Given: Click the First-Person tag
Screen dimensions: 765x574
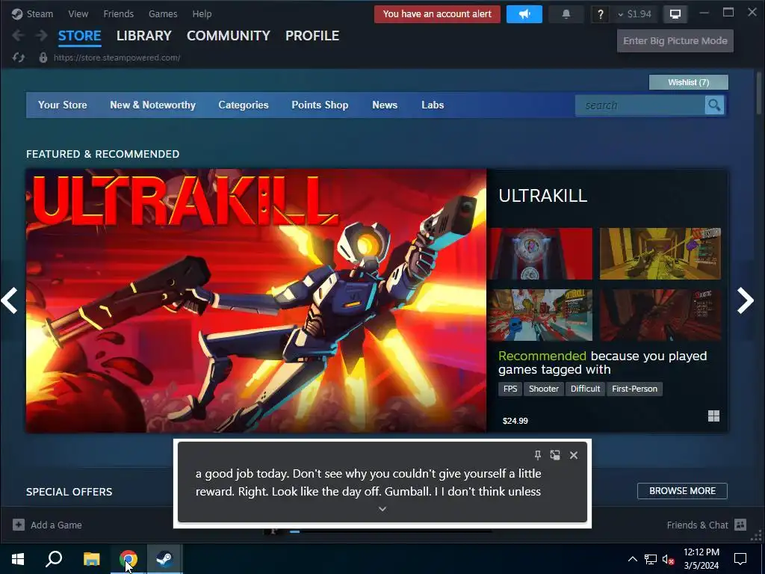Looking at the screenshot, I should point(635,389).
